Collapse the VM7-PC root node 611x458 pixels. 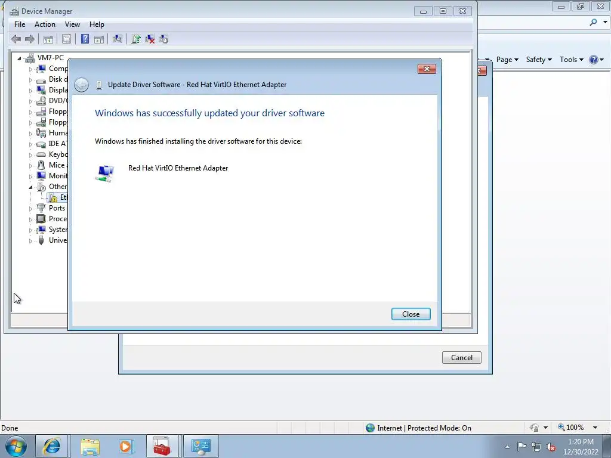pos(19,58)
